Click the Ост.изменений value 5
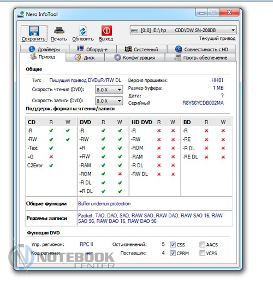 [163, 244]
